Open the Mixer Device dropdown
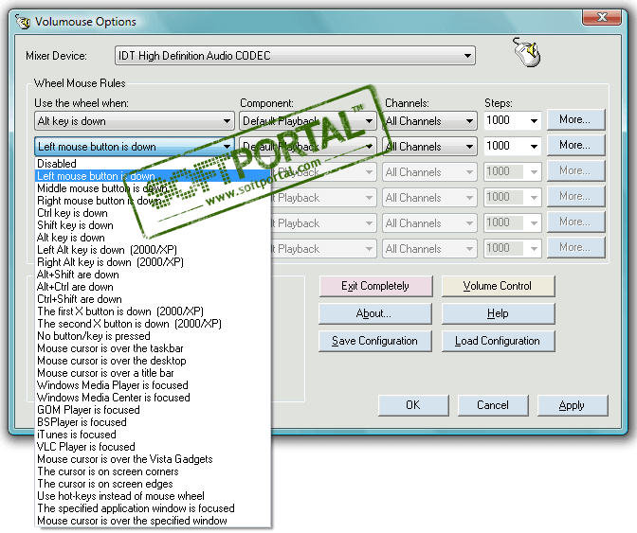The width and height of the screenshot is (637, 533). (295, 56)
